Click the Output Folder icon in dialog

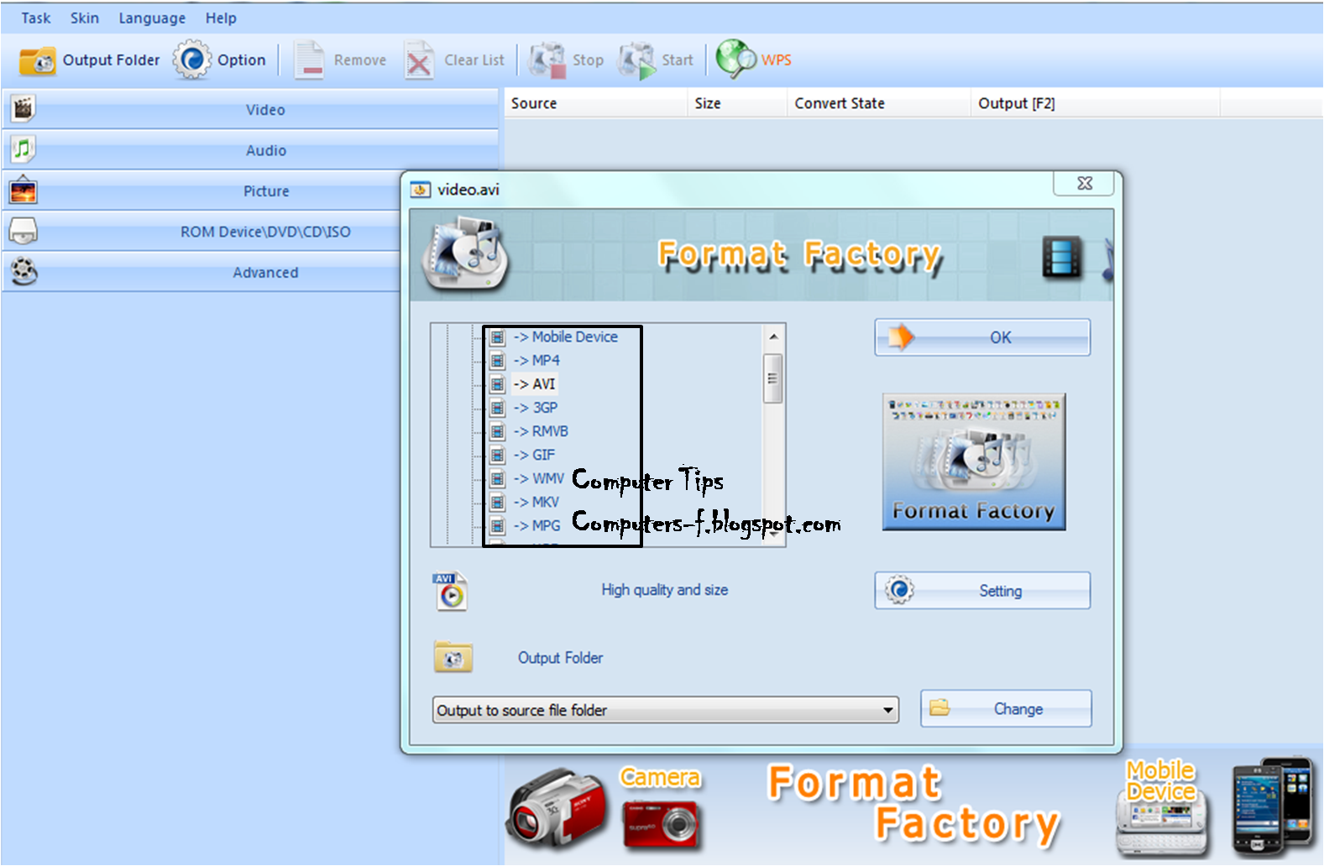pyautogui.click(x=453, y=657)
